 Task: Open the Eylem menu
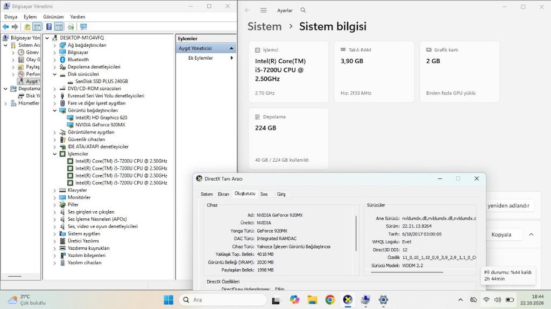click(30, 17)
